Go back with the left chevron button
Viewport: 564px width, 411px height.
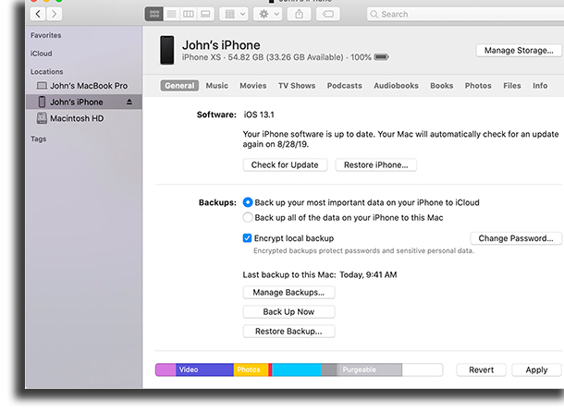pos(38,14)
